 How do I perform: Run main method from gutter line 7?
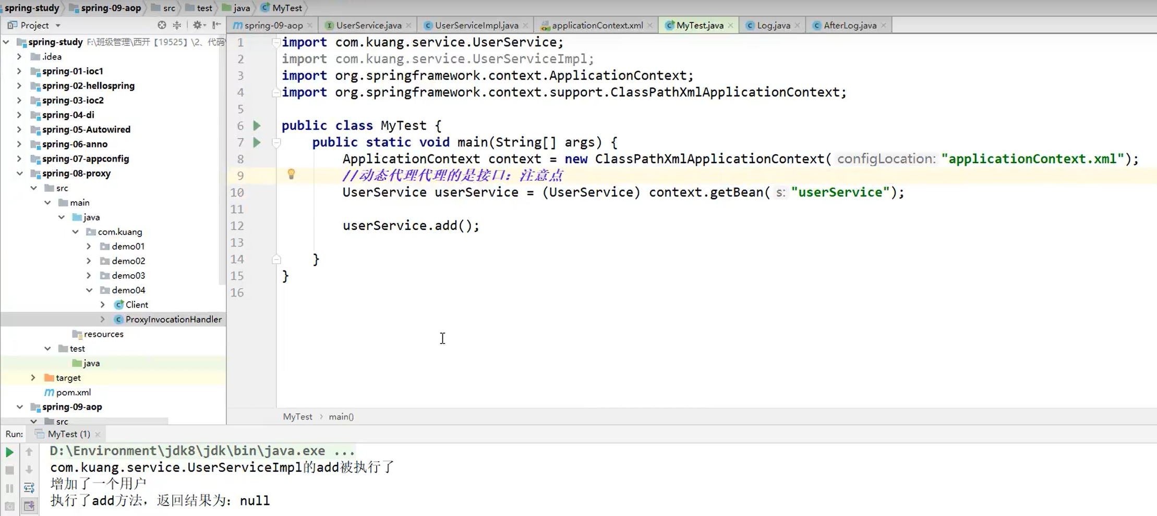point(257,142)
